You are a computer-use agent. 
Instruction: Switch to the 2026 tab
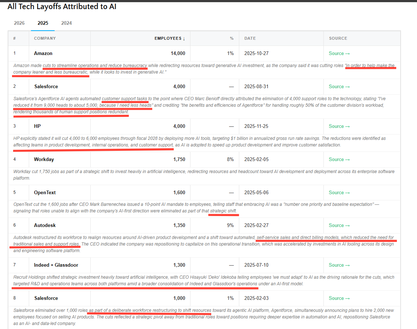pos(19,23)
